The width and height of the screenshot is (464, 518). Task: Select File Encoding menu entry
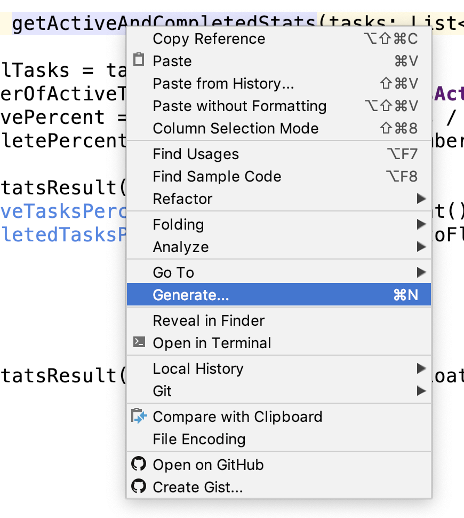pyautogui.click(x=199, y=439)
